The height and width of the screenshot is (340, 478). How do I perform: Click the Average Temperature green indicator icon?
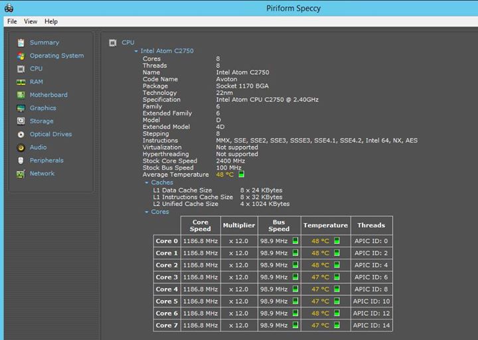241,174
